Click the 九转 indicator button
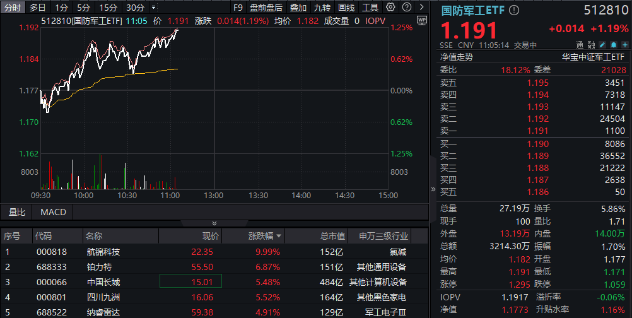The height and width of the screenshot is (318, 632). 322,7
